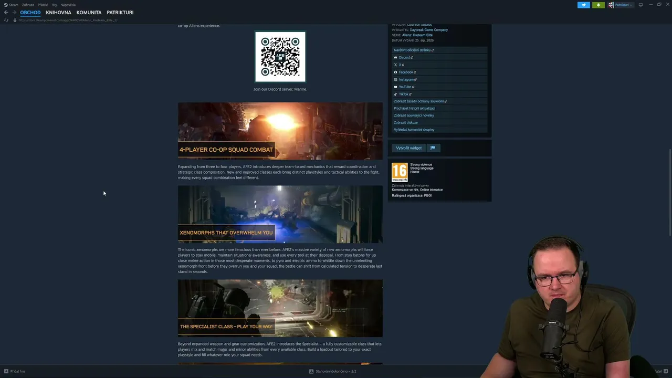Click 'Ratingová organizace: PEGI' text
The image size is (672, 378).
[412, 196]
